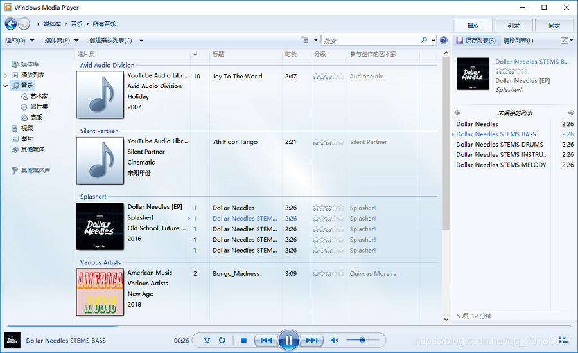Sort by the 唱片集 column header
The height and width of the screenshot is (353, 578).
(x=86, y=54)
